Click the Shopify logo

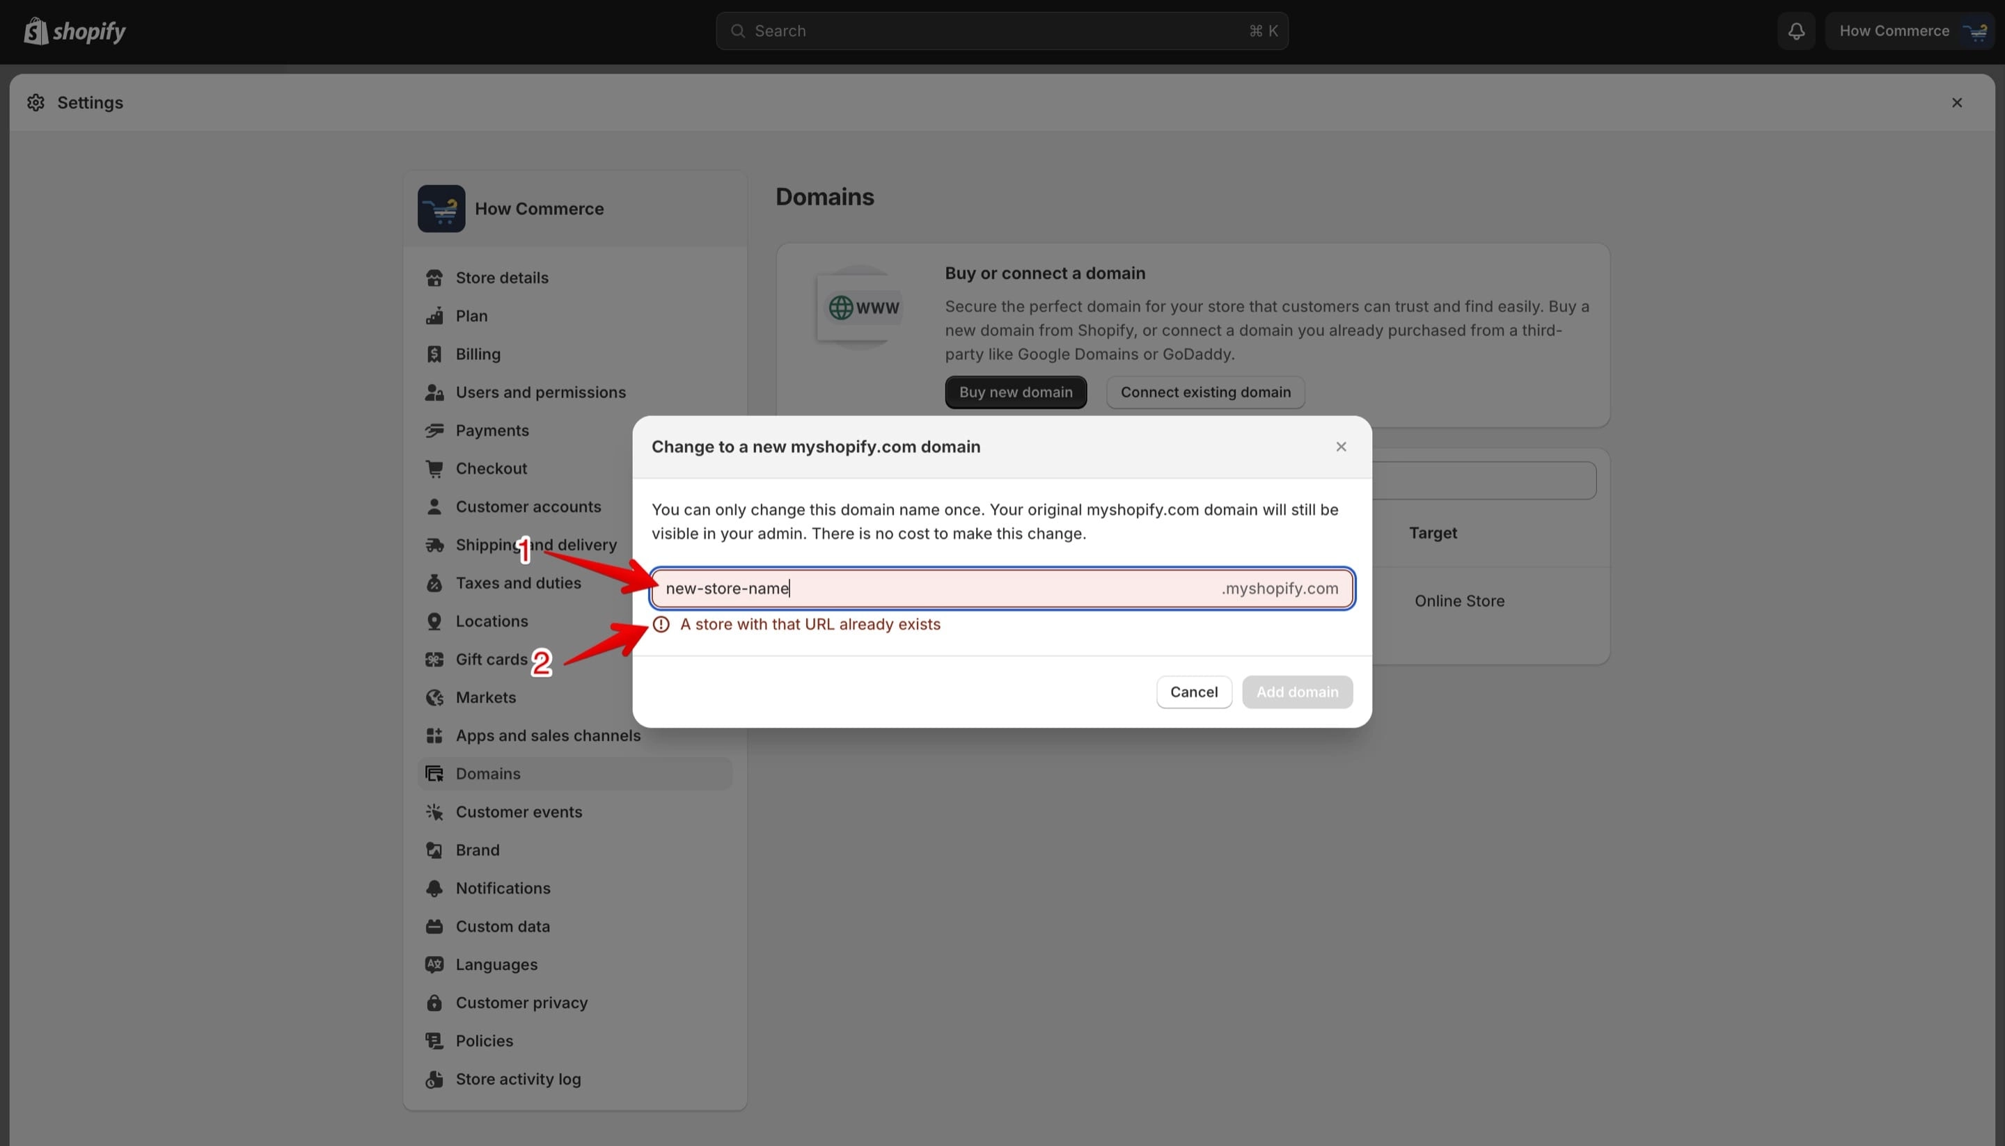click(74, 31)
